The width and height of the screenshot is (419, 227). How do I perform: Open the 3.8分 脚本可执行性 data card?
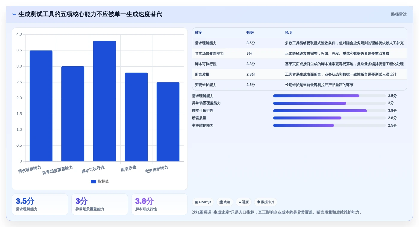point(159,204)
